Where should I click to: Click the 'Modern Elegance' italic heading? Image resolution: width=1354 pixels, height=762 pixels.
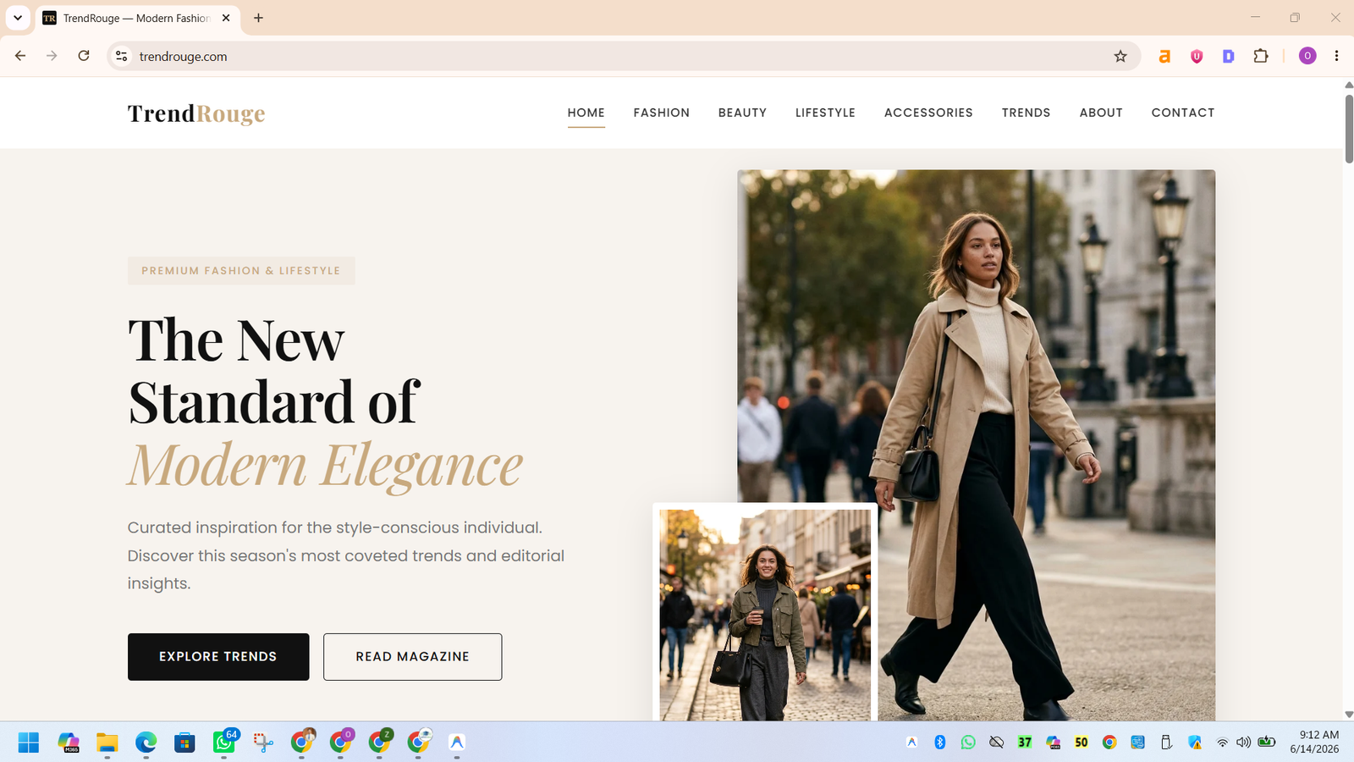coord(325,465)
